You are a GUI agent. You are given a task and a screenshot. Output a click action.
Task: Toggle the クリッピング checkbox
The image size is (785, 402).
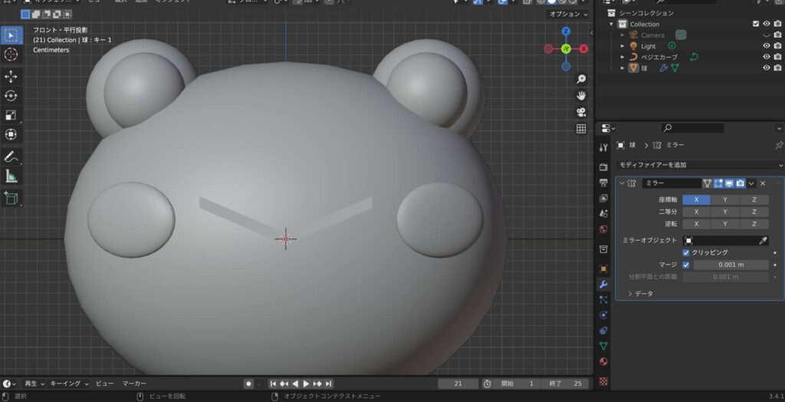[x=686, y=252]
